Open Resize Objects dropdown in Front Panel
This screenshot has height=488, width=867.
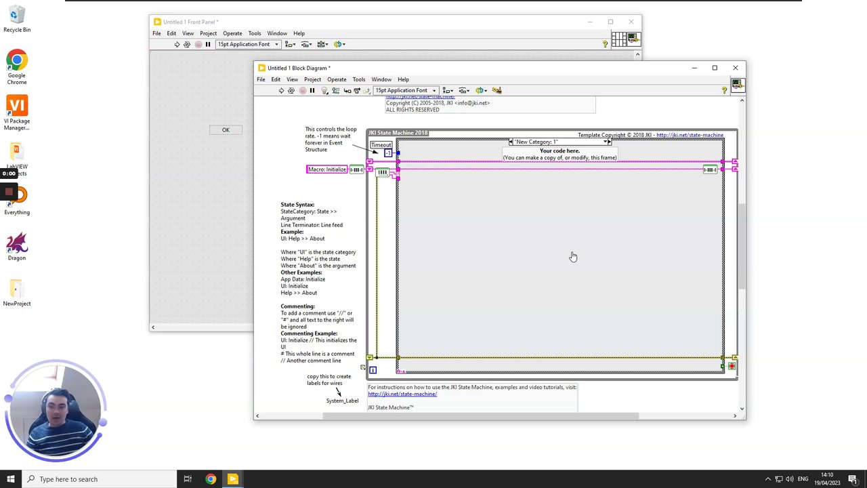tap(322, 44)
